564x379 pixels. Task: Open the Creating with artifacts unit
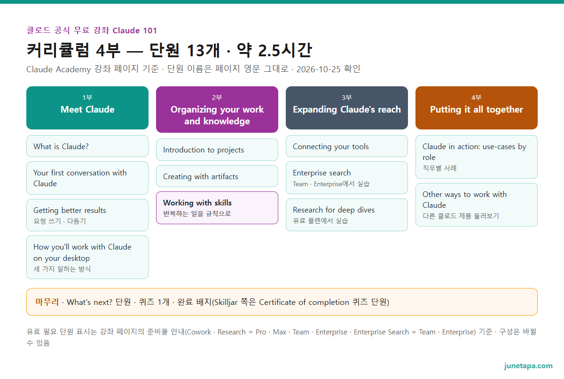pyautogui.click(x=217, y=176)
